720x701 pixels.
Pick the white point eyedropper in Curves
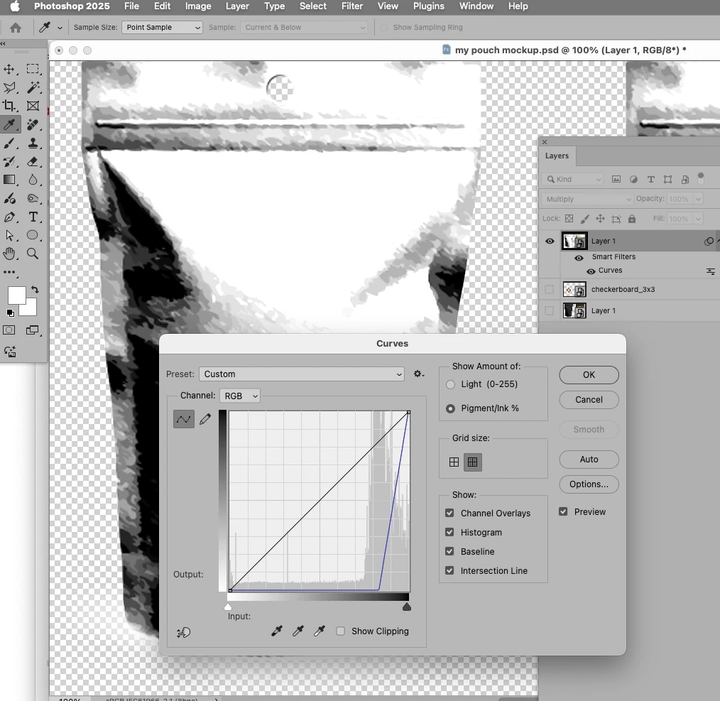(x=319, y=631)
